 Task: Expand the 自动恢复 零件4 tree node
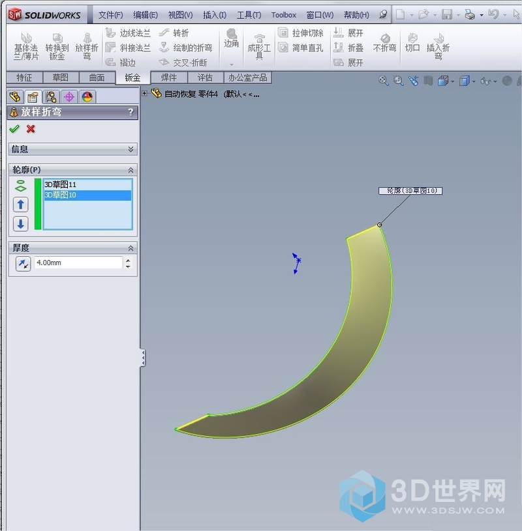coord(145,93)
